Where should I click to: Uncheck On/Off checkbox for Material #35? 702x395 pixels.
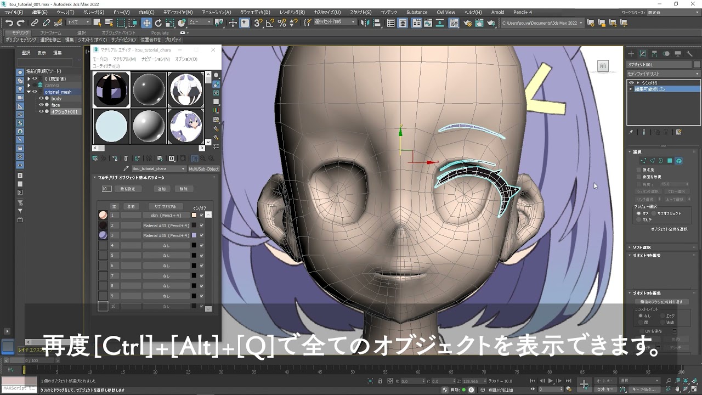coord(201,235)
